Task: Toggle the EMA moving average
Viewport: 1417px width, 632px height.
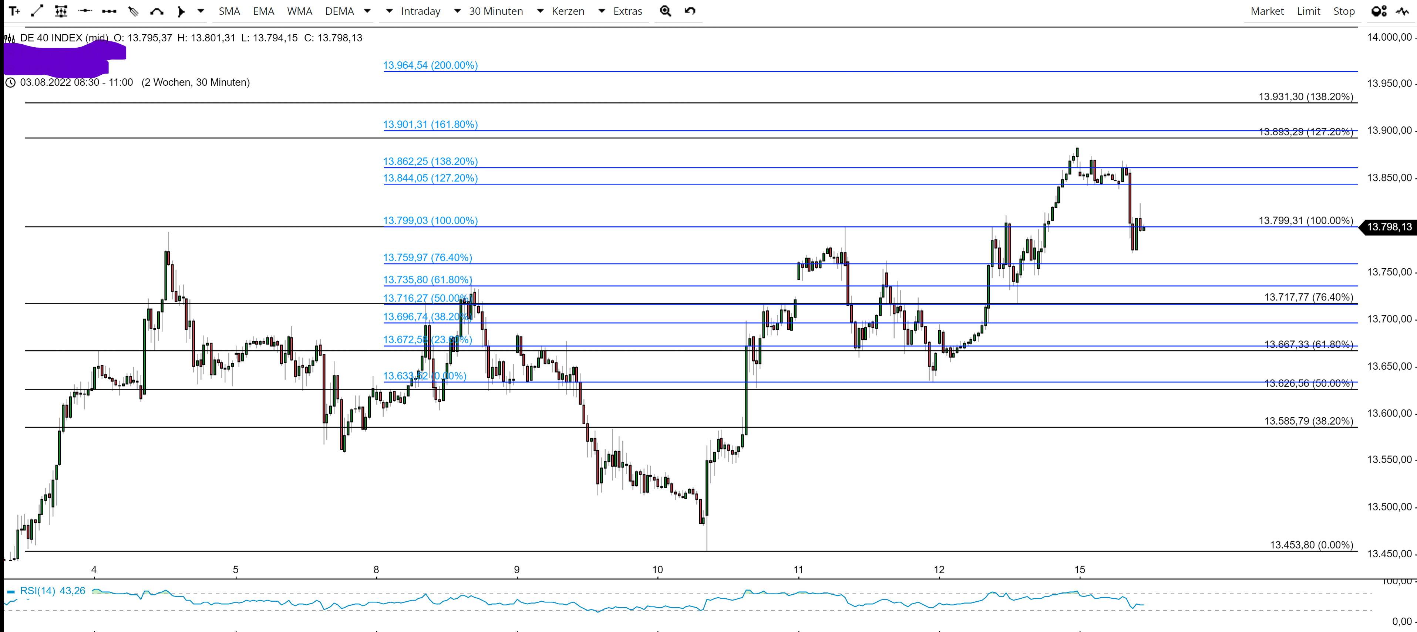Action: coord(263,11)
